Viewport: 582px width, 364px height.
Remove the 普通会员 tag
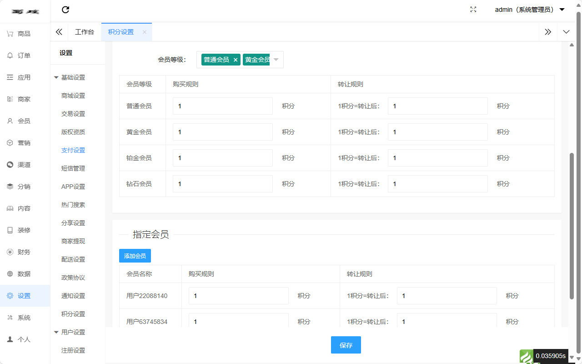pyautogui.click(x=236, y=60)
